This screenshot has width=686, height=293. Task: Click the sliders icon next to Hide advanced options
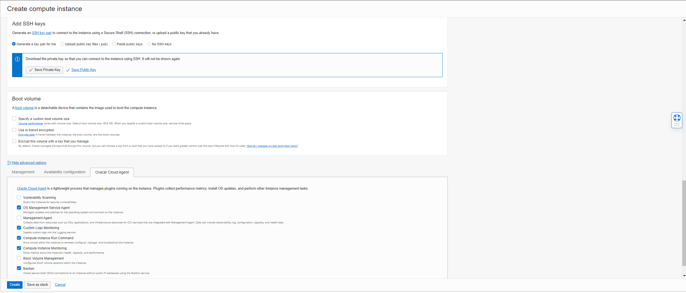[x=9, y=163]
